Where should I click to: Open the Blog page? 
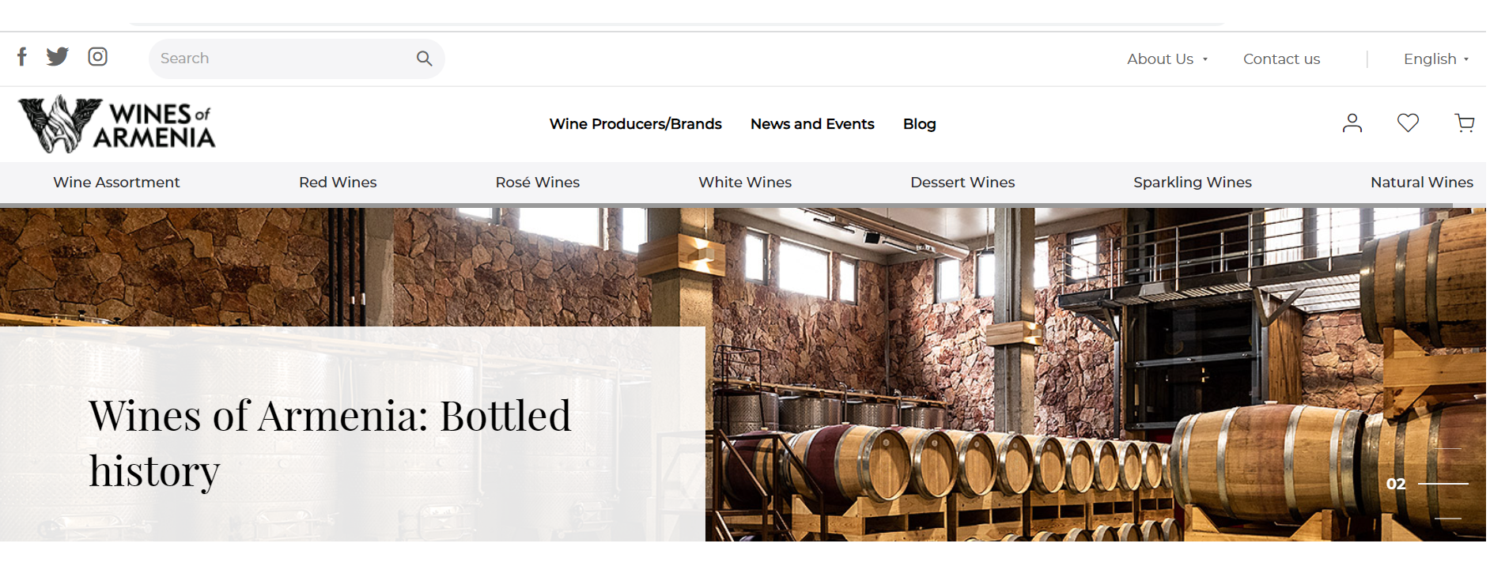point(919,124)
